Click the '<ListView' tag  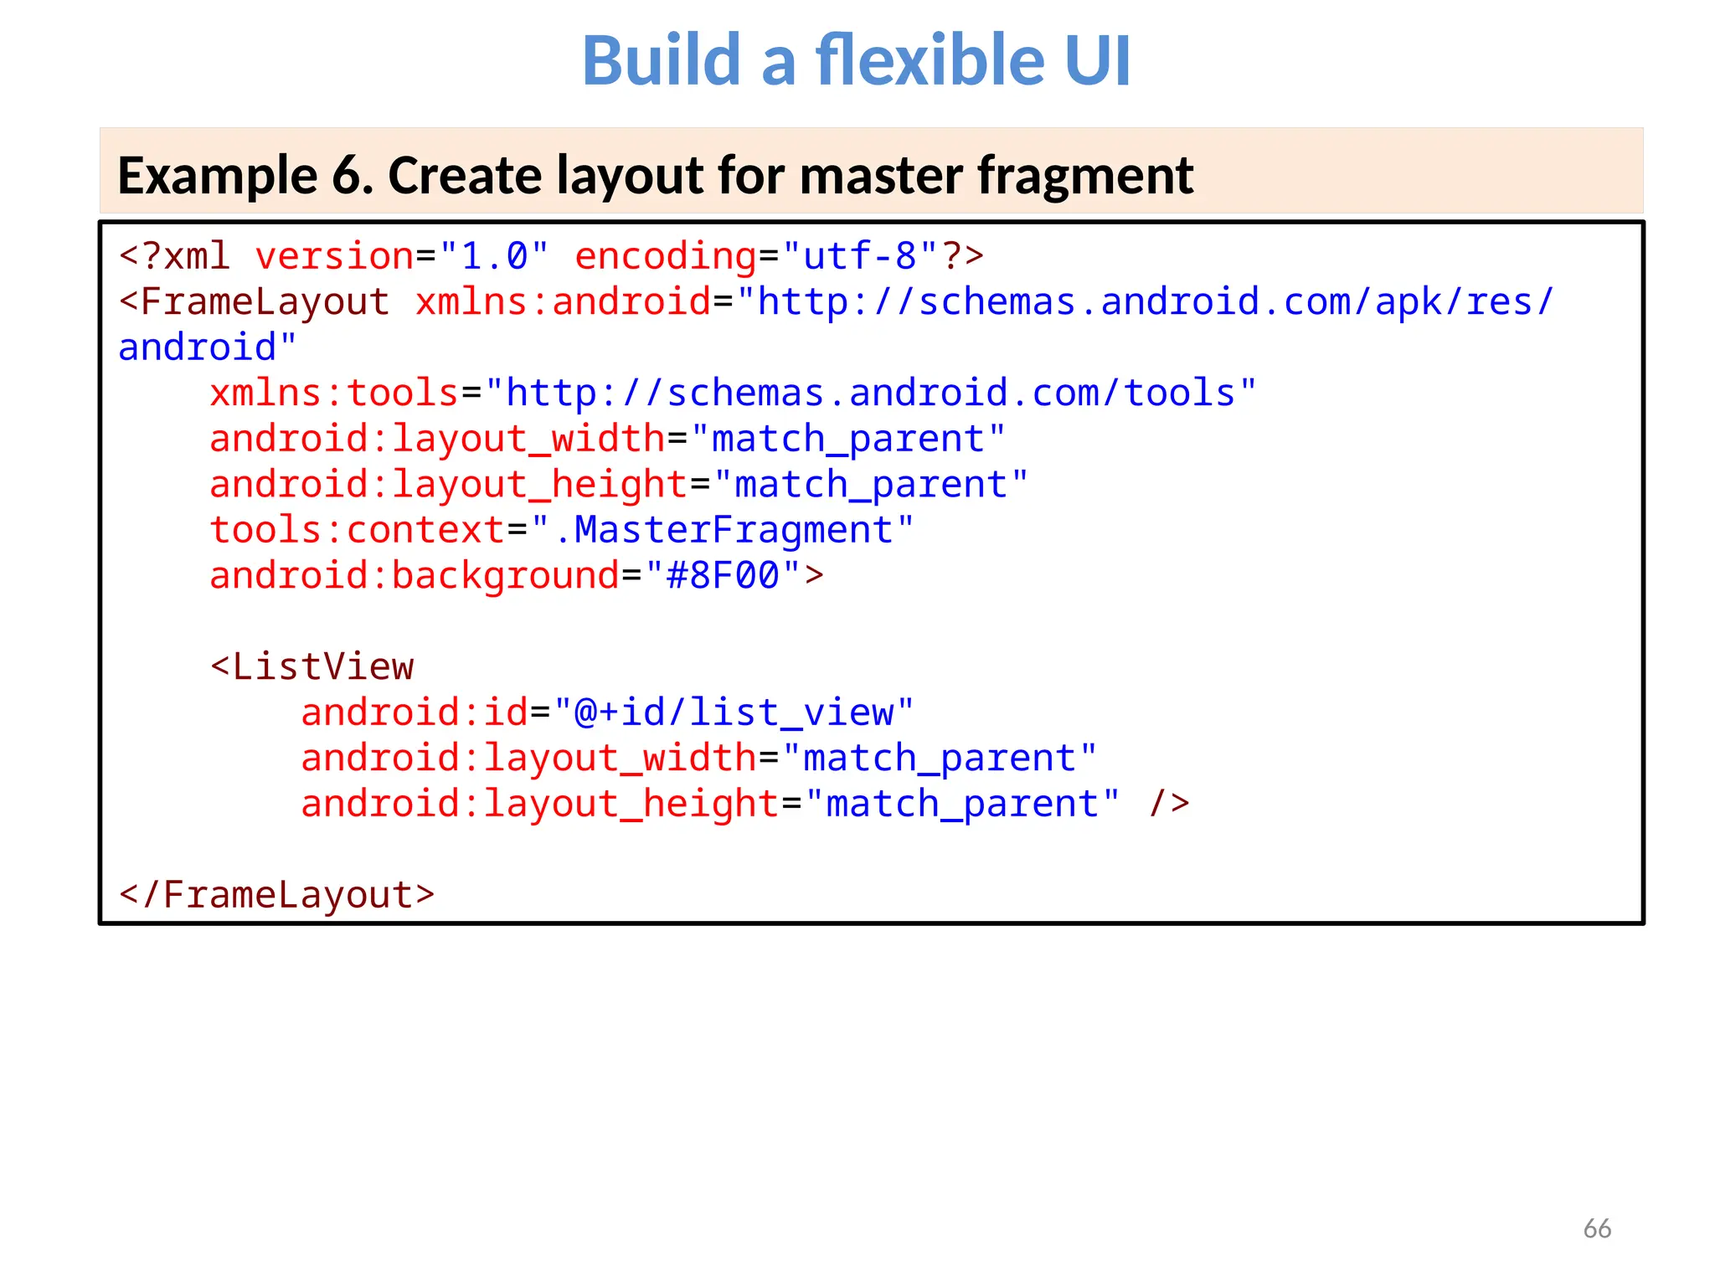[x=312, y=667]
